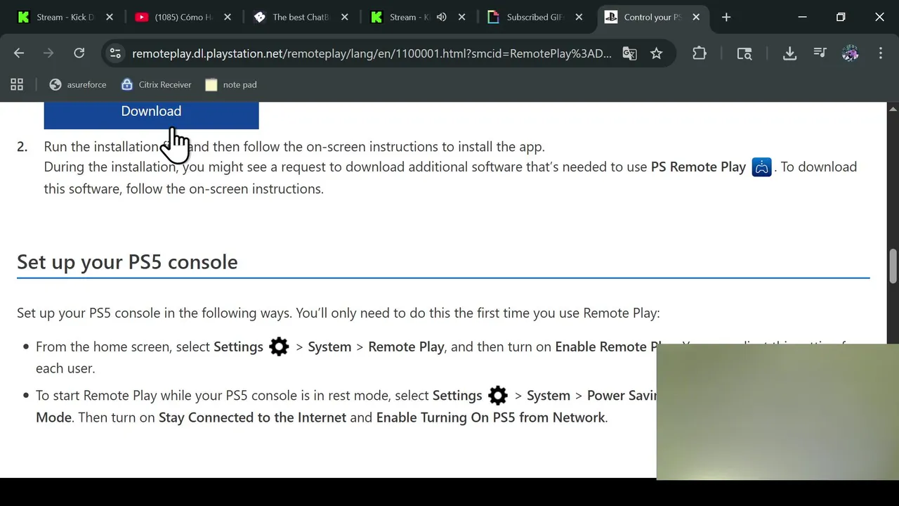Click the gear icon in rest mode bullet
899x506 pixels.
click(x=497, y=396)
